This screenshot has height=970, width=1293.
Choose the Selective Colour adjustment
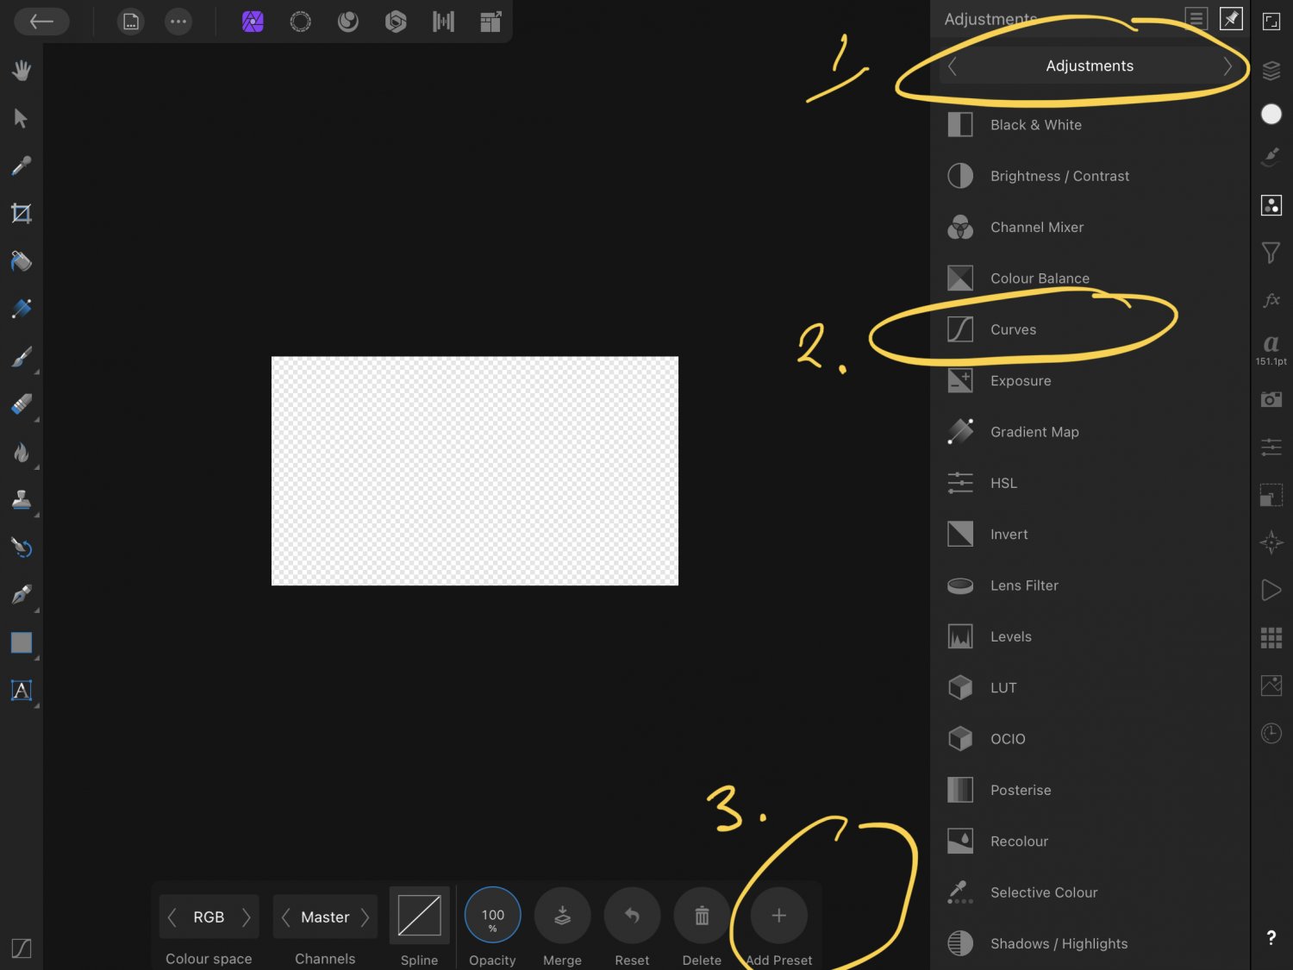click(1090, 892)
